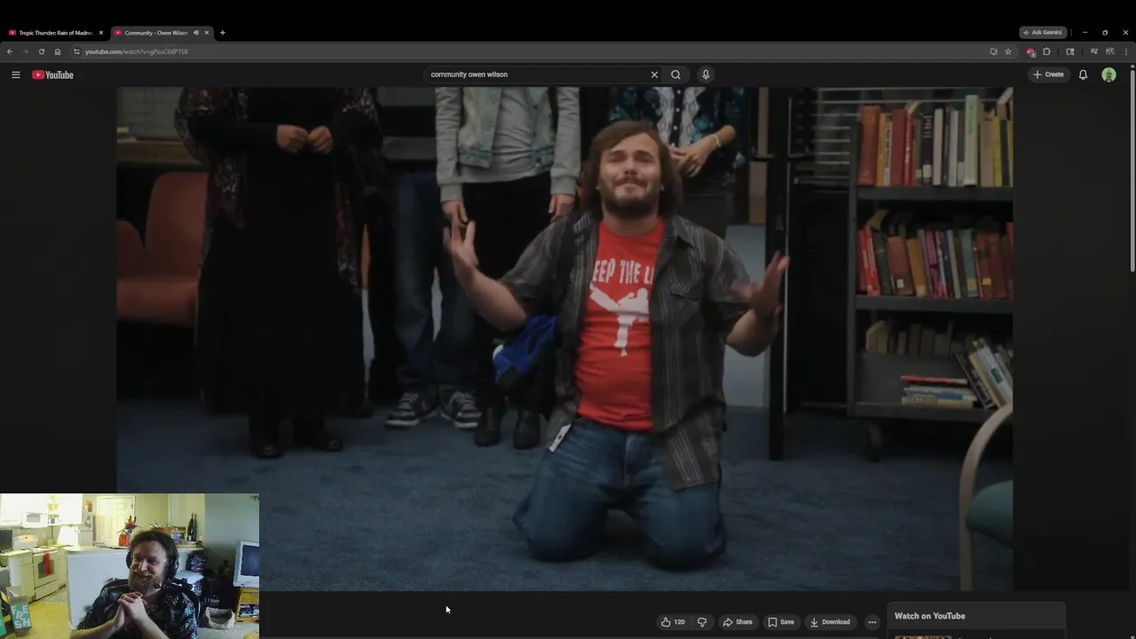Open the YouTube guide hamburger menu
Viewport: 1136px width, 639px height.
(15, 75)
